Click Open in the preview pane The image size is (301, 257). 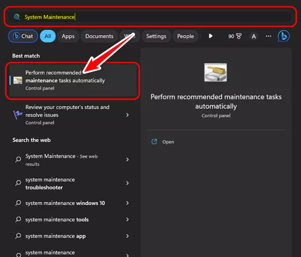tap(168, 142)
